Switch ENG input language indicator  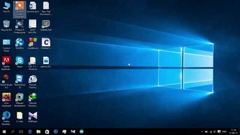coord(224,132)
